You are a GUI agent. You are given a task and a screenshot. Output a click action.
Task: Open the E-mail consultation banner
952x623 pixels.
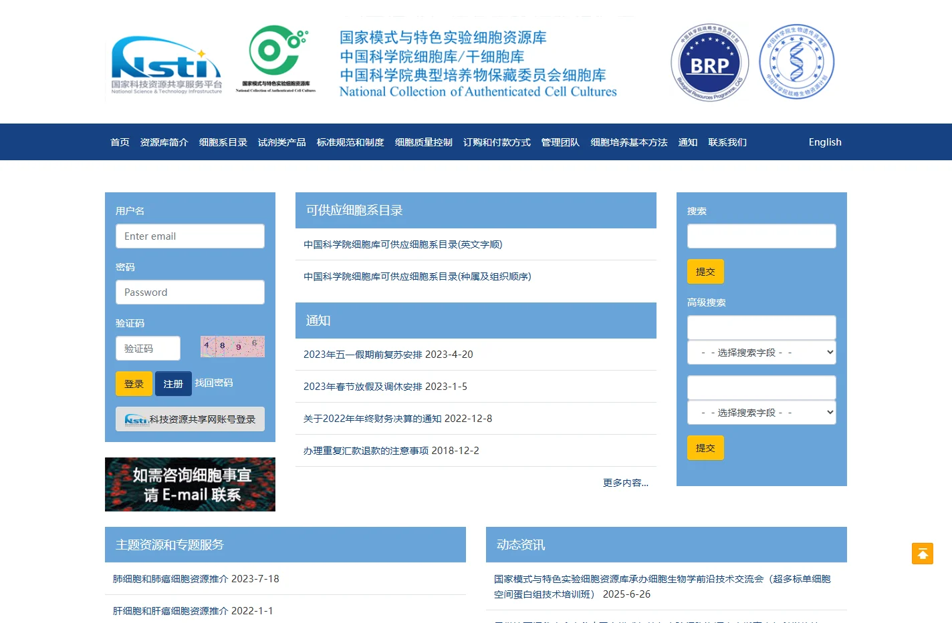[x=190, y=484]
